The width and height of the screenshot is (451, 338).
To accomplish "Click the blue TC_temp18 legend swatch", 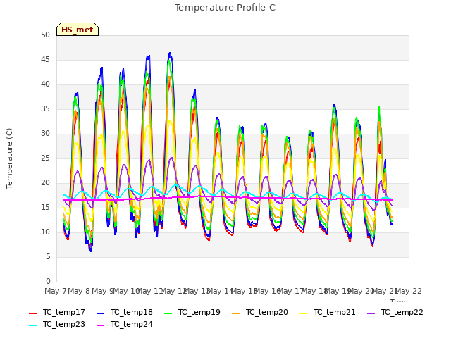I will pos(100,313).
